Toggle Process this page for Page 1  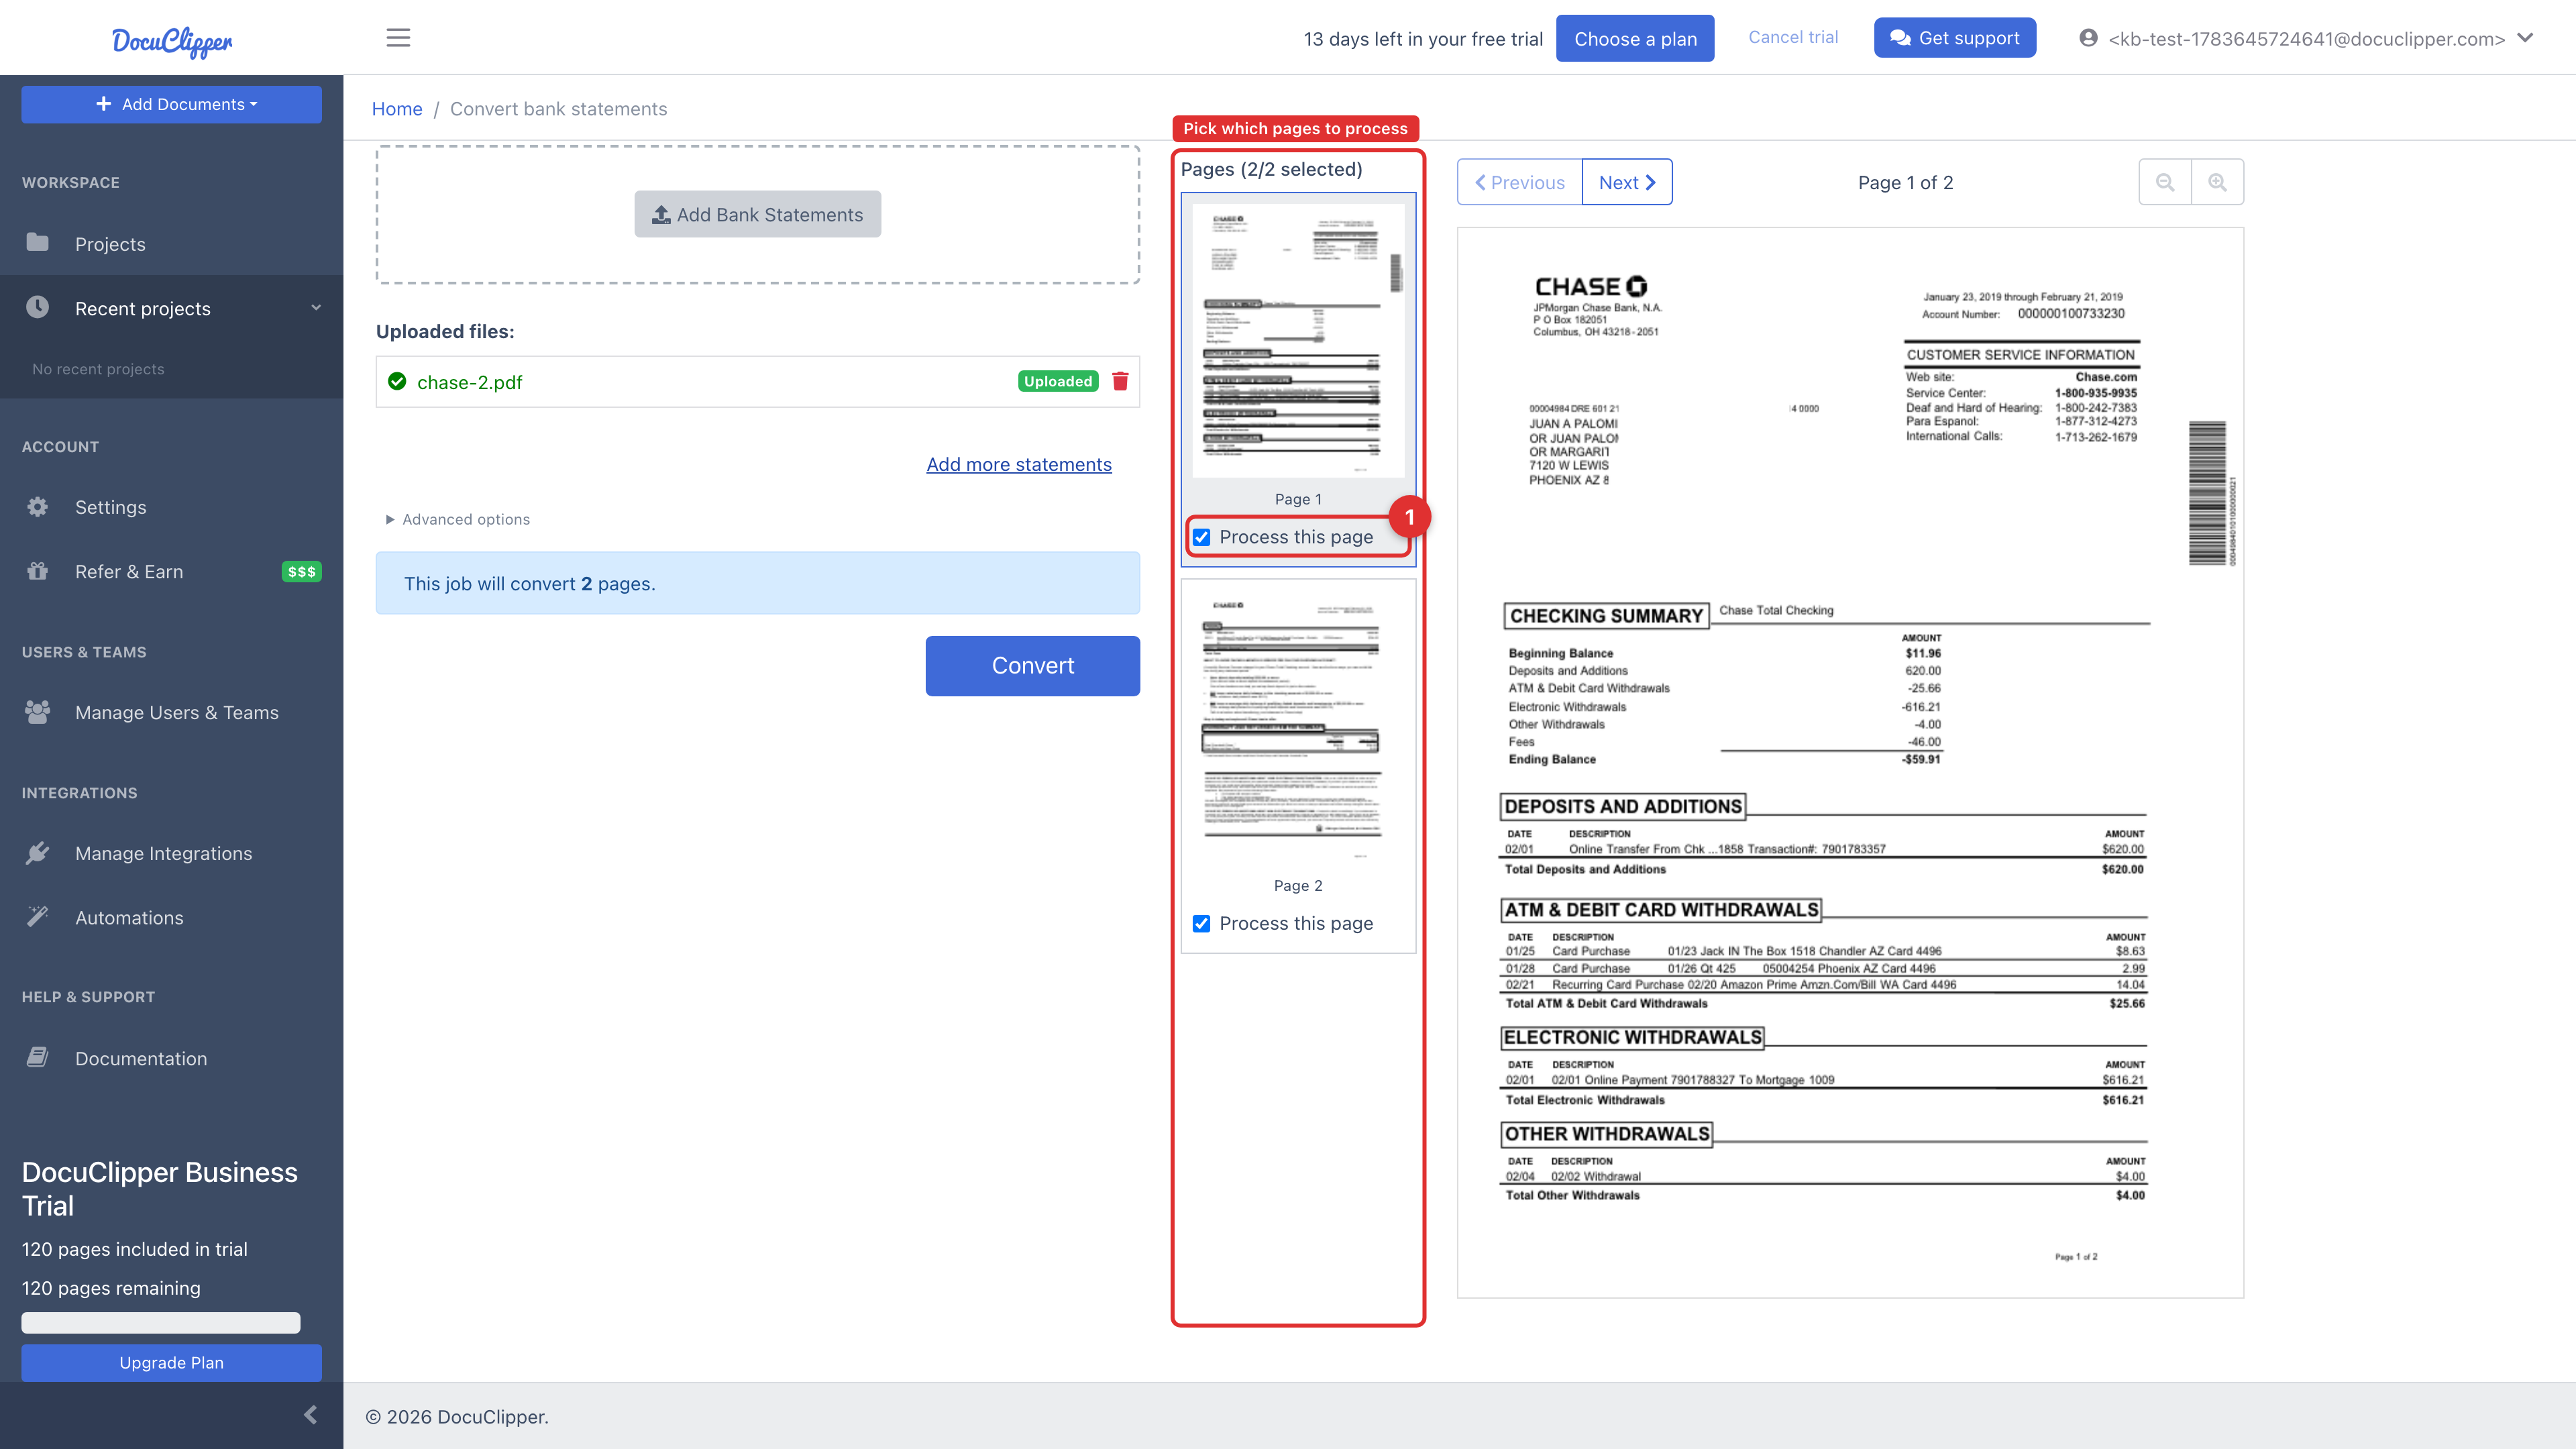[x=1202, y=537]
